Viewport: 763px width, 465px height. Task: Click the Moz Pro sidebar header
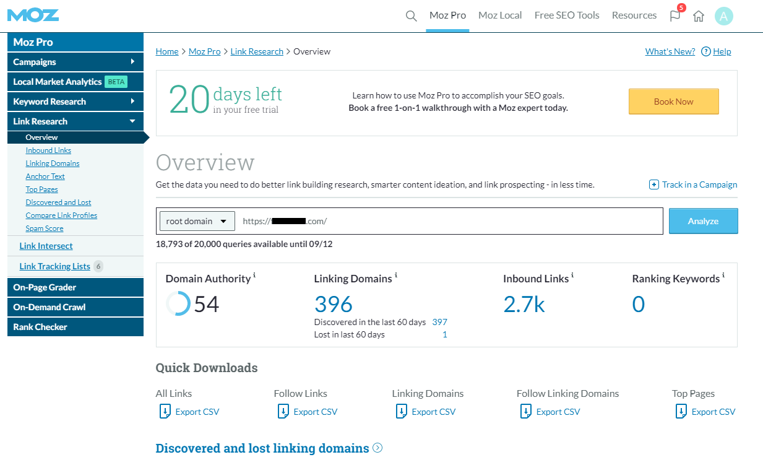tap(75, 42)
